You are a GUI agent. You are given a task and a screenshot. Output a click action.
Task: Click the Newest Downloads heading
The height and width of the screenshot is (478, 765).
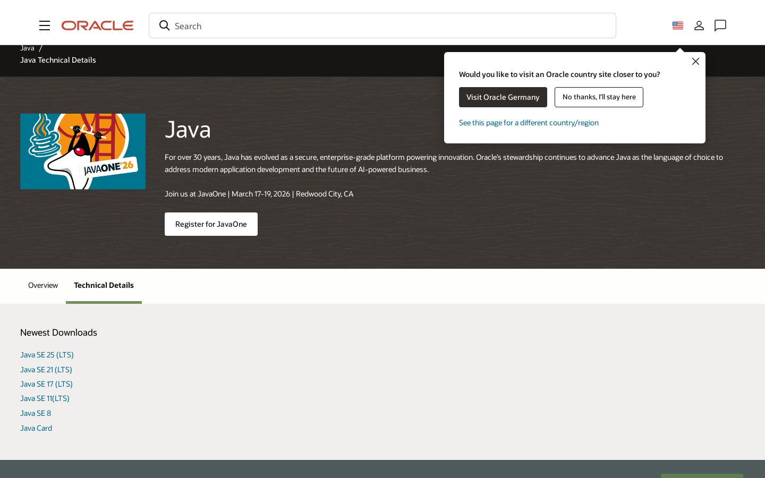[58, 332]
